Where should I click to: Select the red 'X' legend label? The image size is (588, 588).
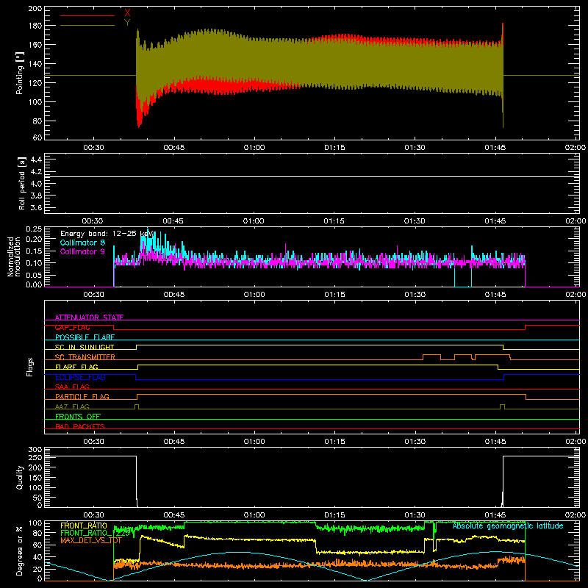pyautogui.click(x=127, y=12)
